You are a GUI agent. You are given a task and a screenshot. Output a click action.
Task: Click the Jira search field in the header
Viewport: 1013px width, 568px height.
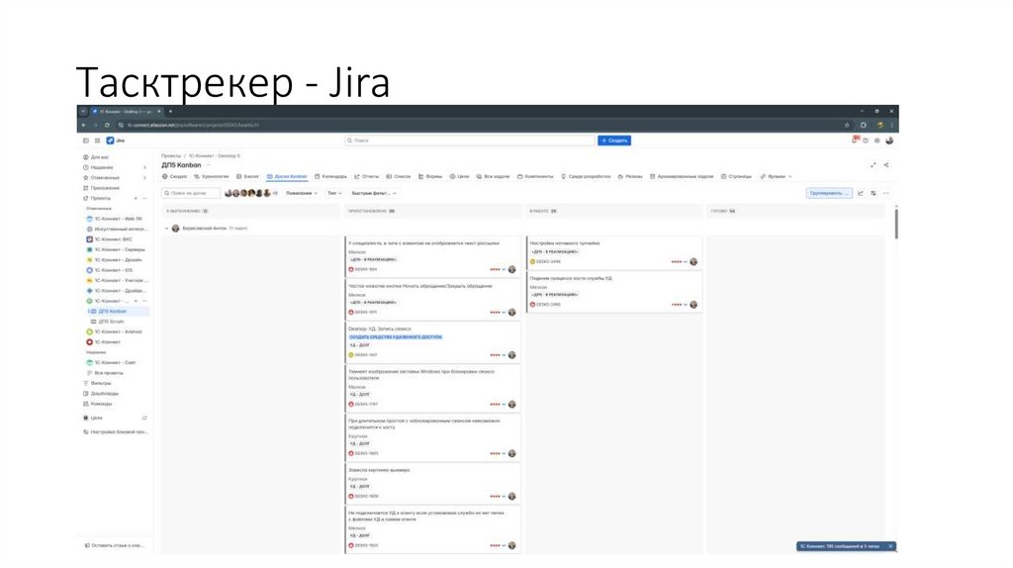(x=470, y=141)
